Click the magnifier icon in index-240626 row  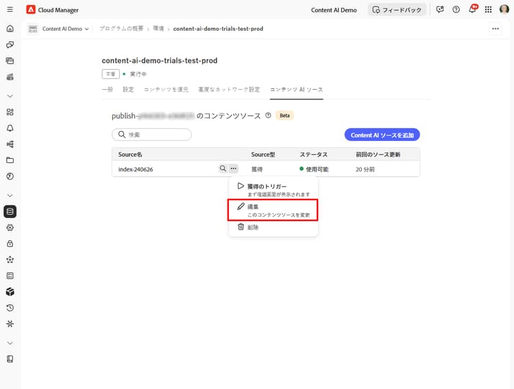[223, 168]
